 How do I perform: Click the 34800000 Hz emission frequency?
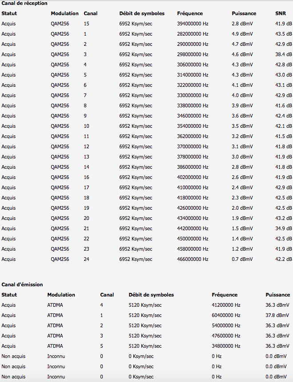(x=226, y=346)
